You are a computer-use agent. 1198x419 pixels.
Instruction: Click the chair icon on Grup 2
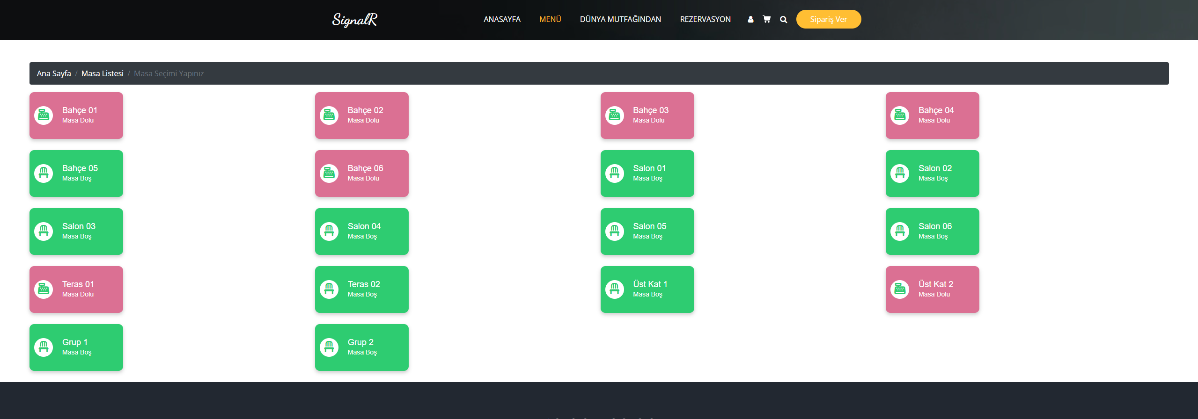(329, 347)
